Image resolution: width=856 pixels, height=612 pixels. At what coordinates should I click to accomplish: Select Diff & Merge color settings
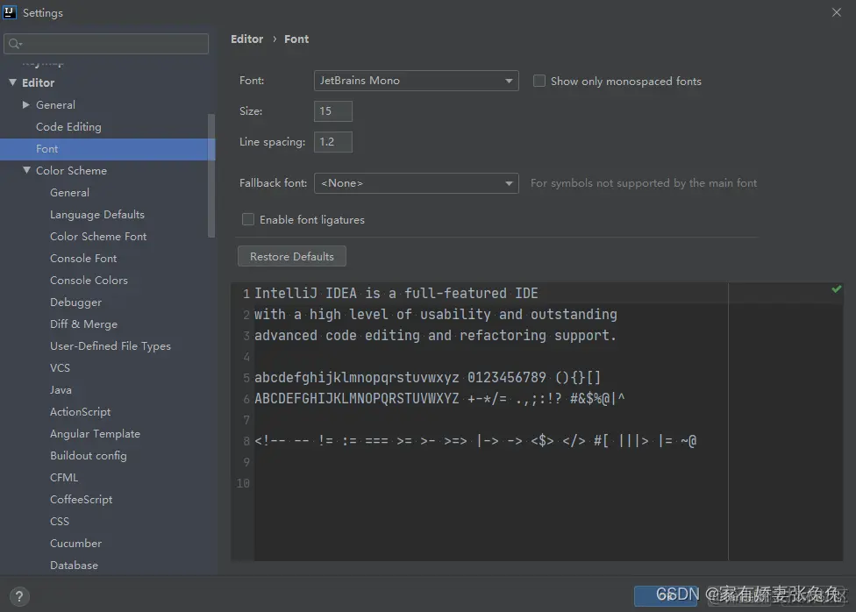coord(83,324)
